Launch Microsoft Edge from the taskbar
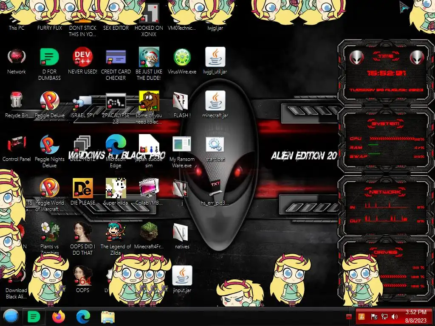Viewport: 435px width, 326px height. click(x=83, y=316)
